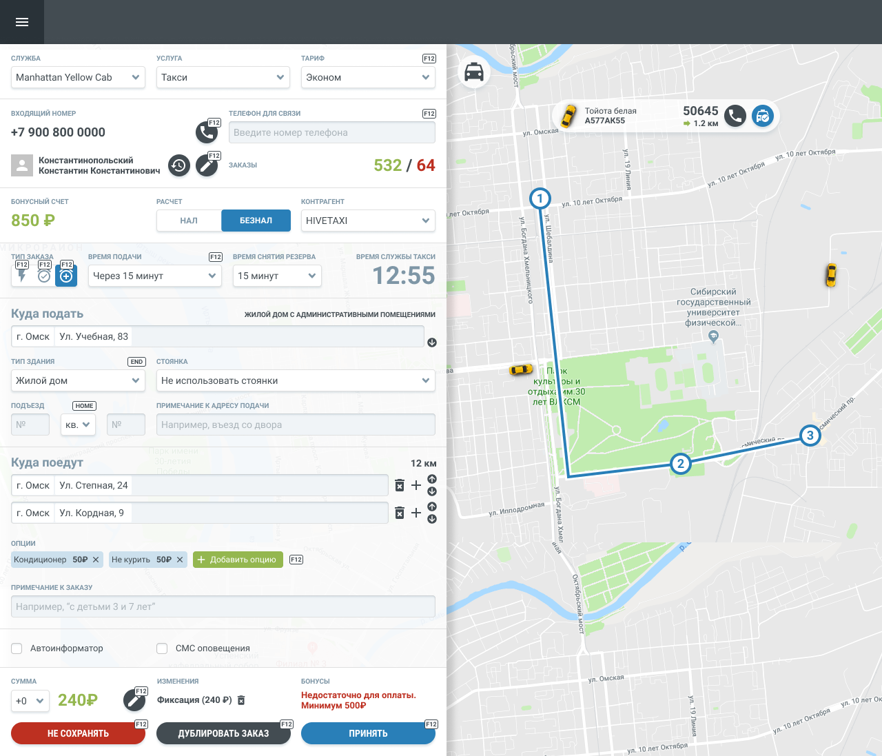882x756 pixels.
Task: Enable the Автоинформатор checkbox
Action: (x=17, y=648)
